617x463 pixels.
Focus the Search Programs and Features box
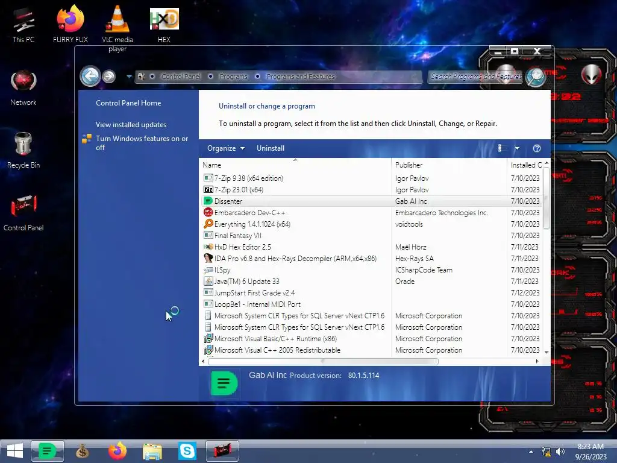point(475,77)
